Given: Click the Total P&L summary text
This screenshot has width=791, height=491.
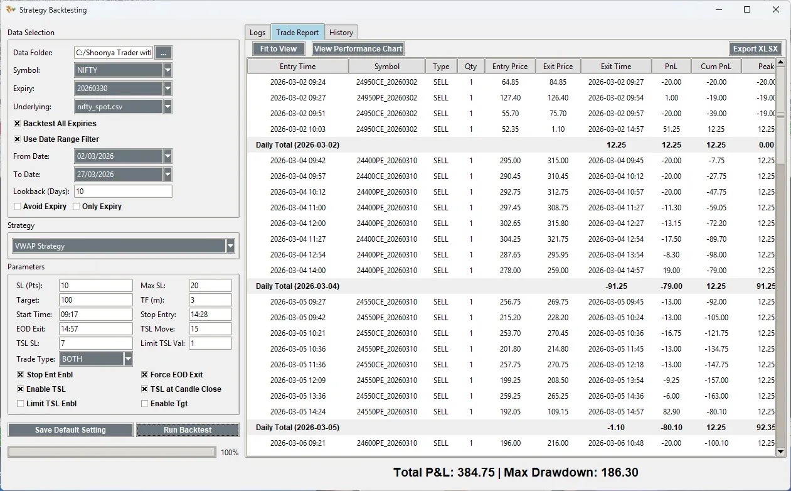Looking at the screenshot, I should [445, 472].
